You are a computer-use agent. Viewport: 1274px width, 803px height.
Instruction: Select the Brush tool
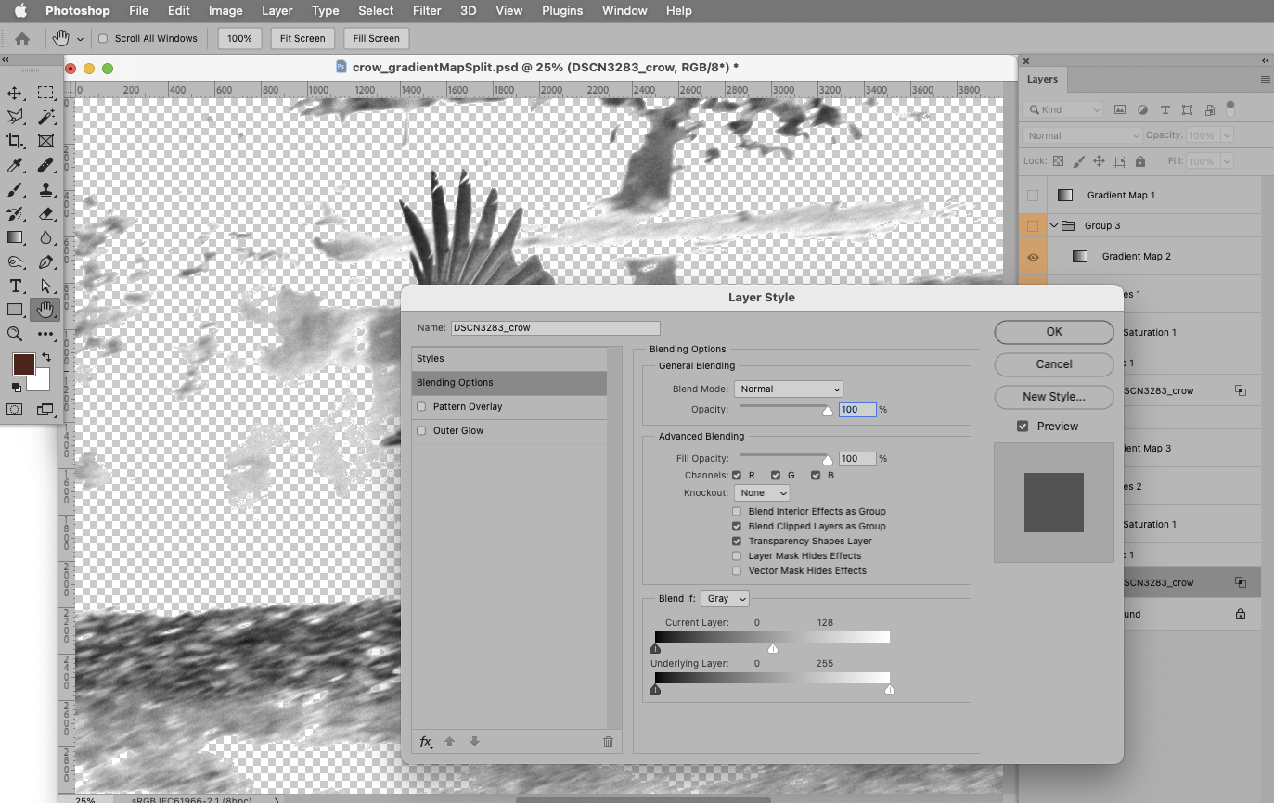click(x=13, y=189)
